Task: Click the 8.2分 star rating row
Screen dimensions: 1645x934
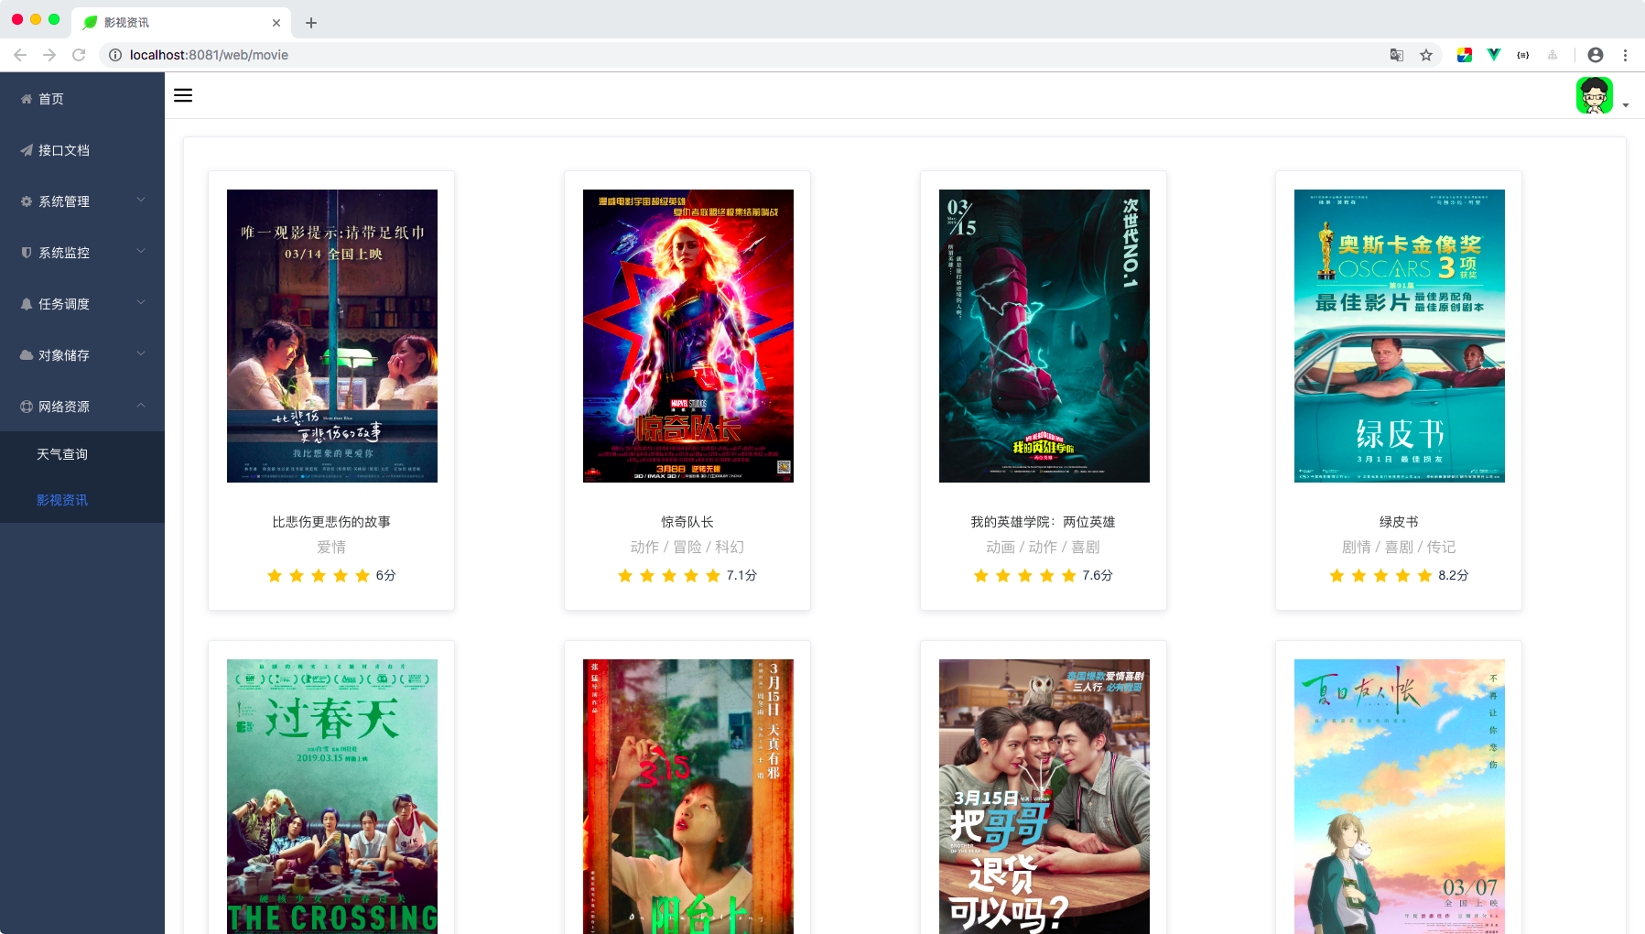Action: pos(1399,575)
